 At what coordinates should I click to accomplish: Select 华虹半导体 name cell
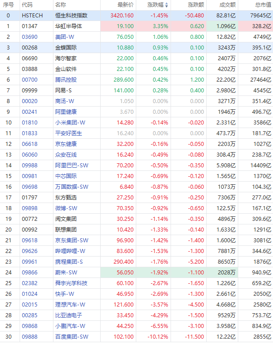tap(69, 26)
